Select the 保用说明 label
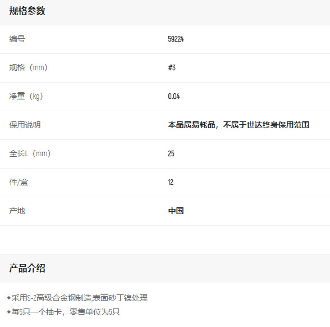Viewport: 330px width, 327px height. (x=25, y=125)
